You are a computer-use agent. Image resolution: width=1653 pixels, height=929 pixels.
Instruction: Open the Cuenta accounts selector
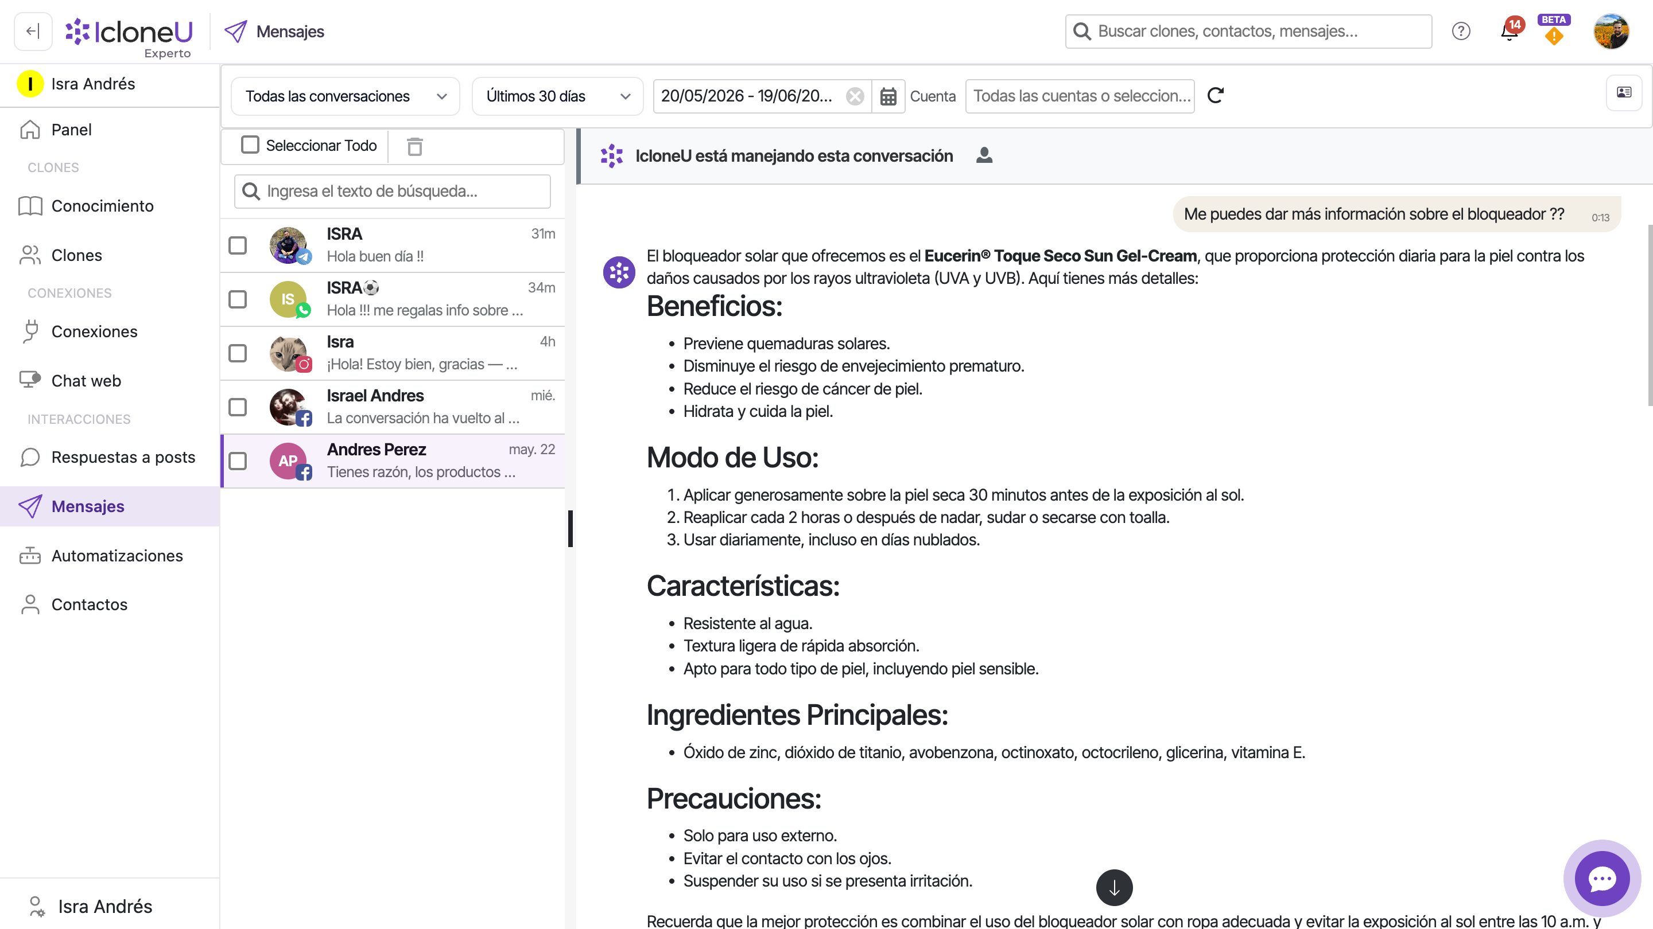click(1080, 96)
